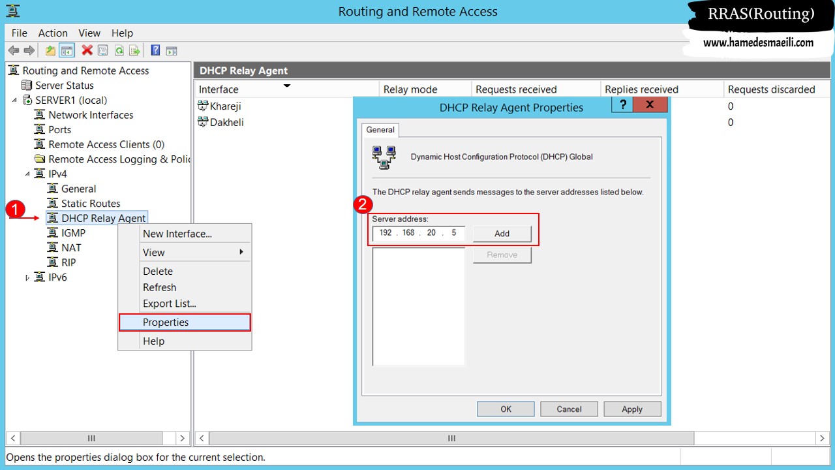Select the General tab in dialog
Screen dimensions: 835x470
click(380, 130)
